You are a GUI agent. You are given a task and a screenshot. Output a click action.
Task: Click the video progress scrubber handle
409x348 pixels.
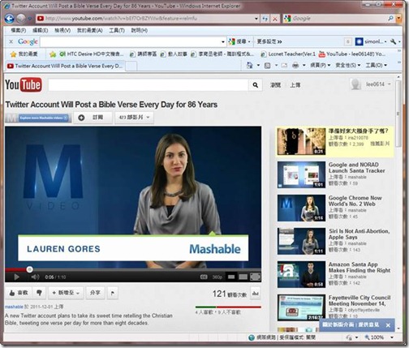click(29, 269)
